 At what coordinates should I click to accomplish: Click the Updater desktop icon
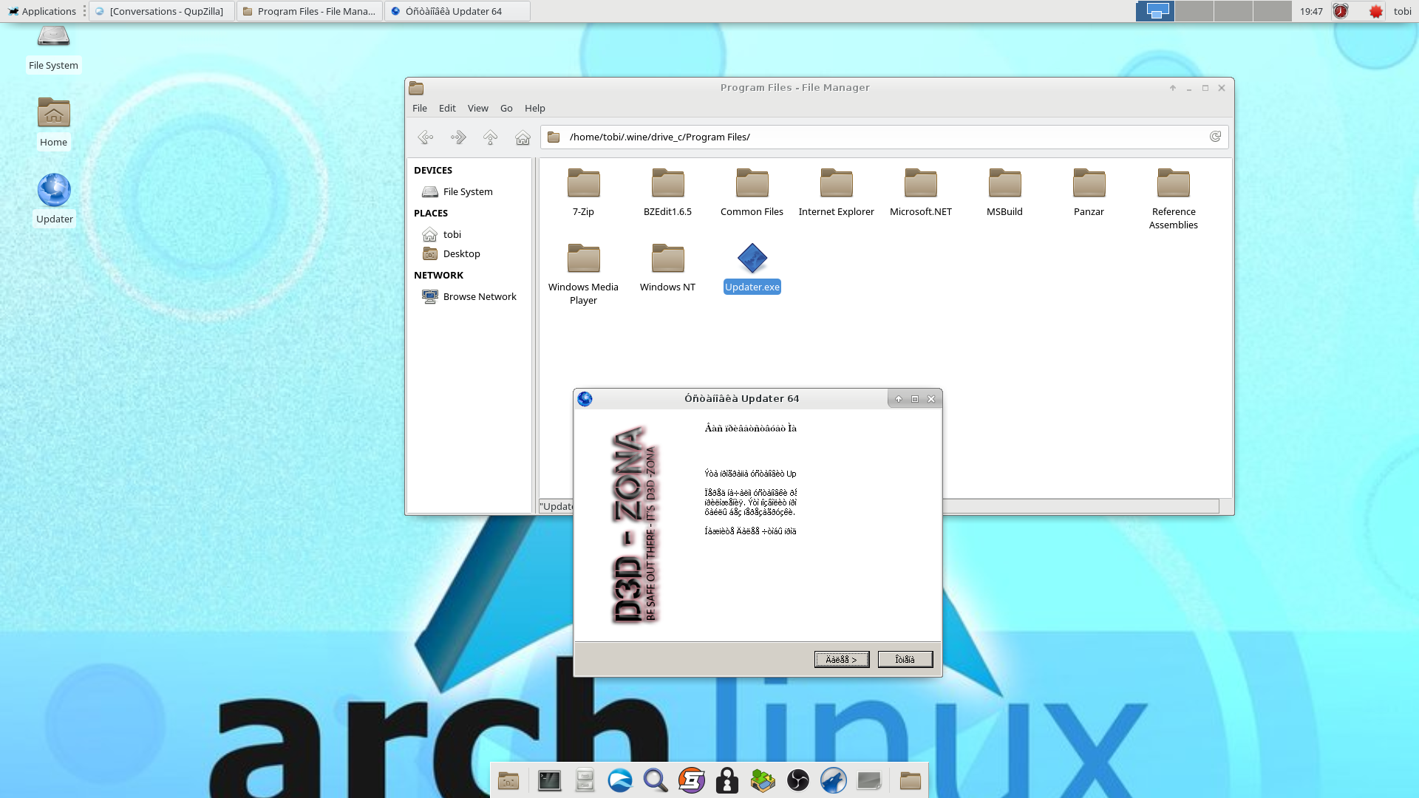coord(54,199)
